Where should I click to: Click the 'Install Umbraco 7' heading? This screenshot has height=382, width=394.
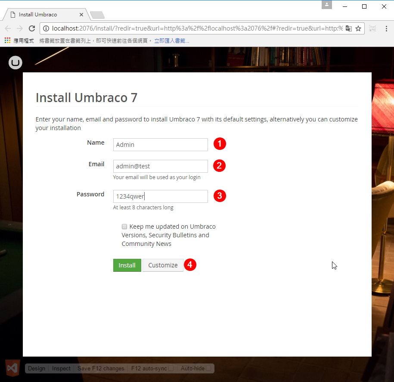coord(87,97)
